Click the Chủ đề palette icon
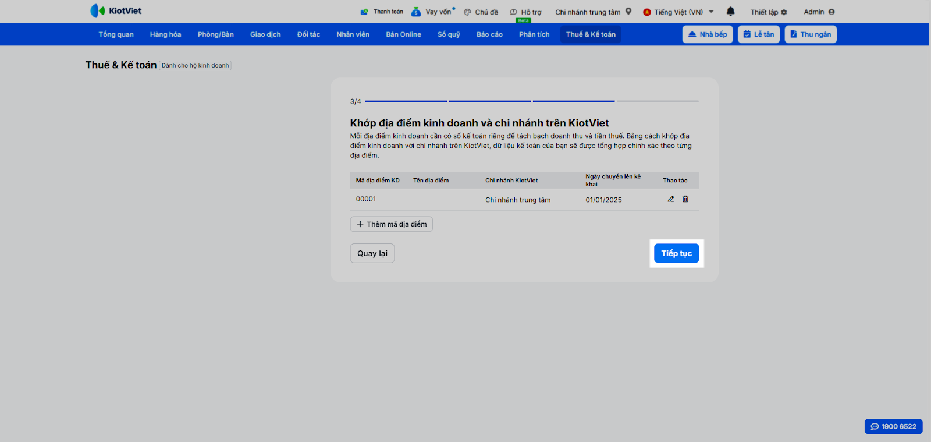This screenshot has width=931, height=442. (x=467, y=12)
